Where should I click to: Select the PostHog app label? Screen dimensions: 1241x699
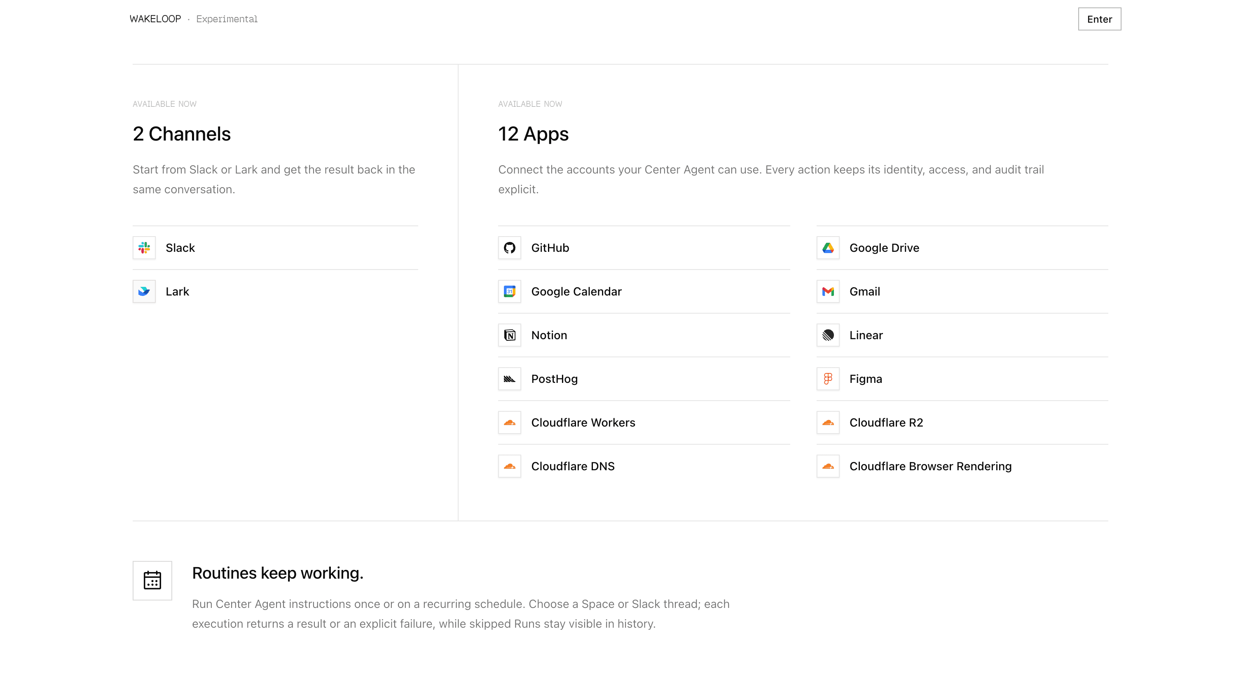coord(555,379)
